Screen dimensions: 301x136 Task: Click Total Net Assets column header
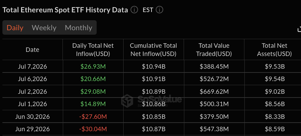click(x=274, y=50)
